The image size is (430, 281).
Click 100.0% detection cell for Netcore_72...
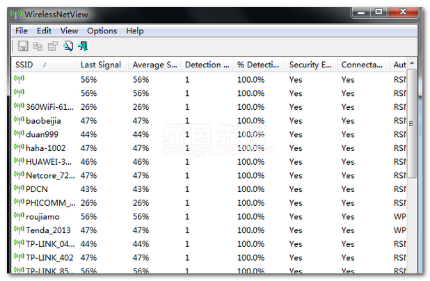pos(250,175)
